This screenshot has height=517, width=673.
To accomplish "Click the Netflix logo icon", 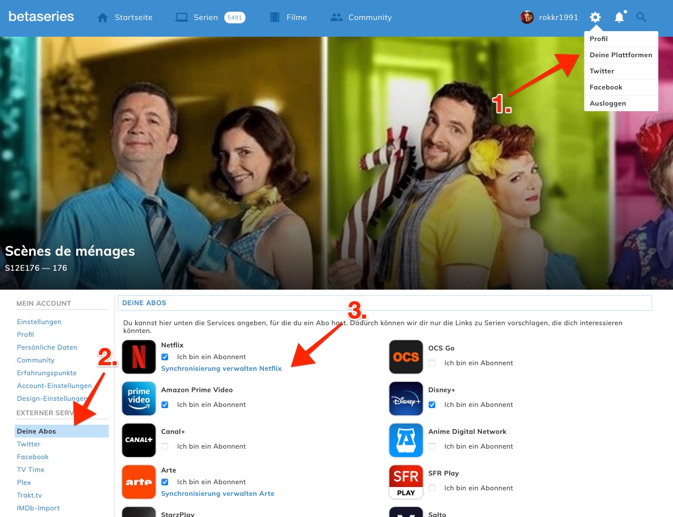I will [139, 357].
